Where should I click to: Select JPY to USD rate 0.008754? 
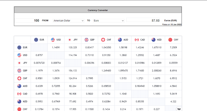tap(56, 63)
